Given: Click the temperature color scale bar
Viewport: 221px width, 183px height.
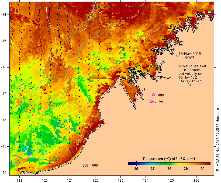Looking at the screenshot, I should point(169,164).
